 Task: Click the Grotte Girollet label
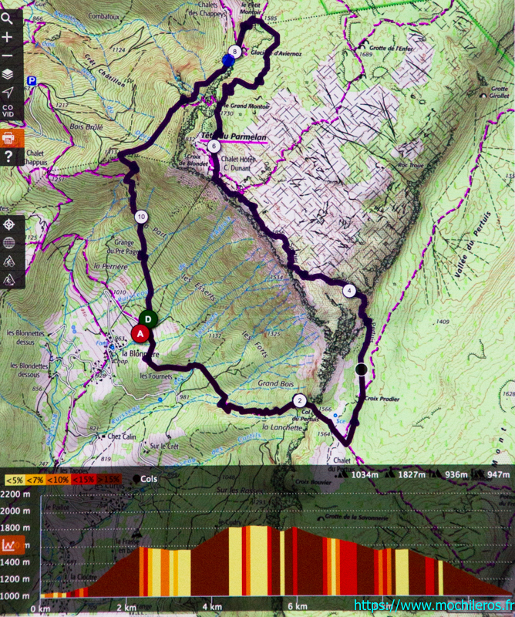point(500,92)
